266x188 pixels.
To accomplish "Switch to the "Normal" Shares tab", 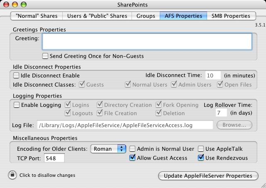I will [x=37, y=16].
